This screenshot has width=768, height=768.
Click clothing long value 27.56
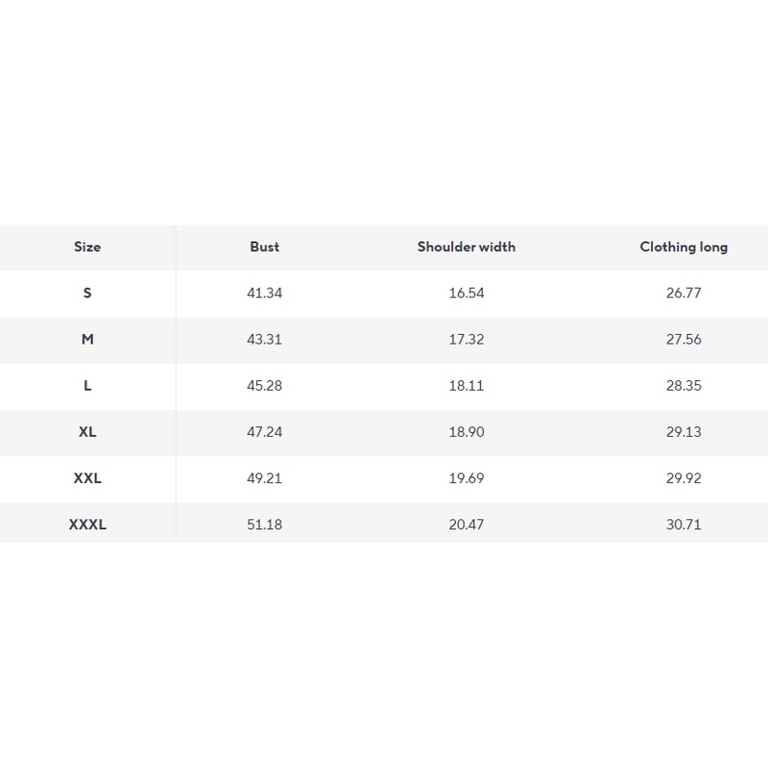click(684, 339)
